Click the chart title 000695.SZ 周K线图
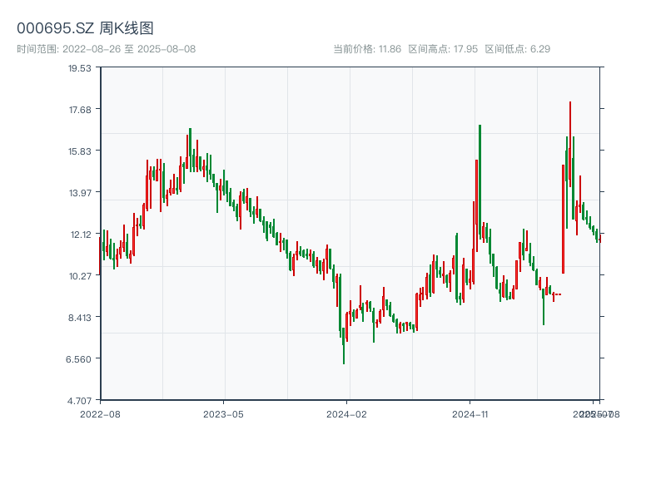Image resolution: width=666 pixels, height=499 pixels. point(85,28)
